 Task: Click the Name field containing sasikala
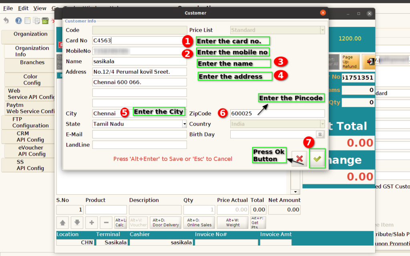(140, 61)
